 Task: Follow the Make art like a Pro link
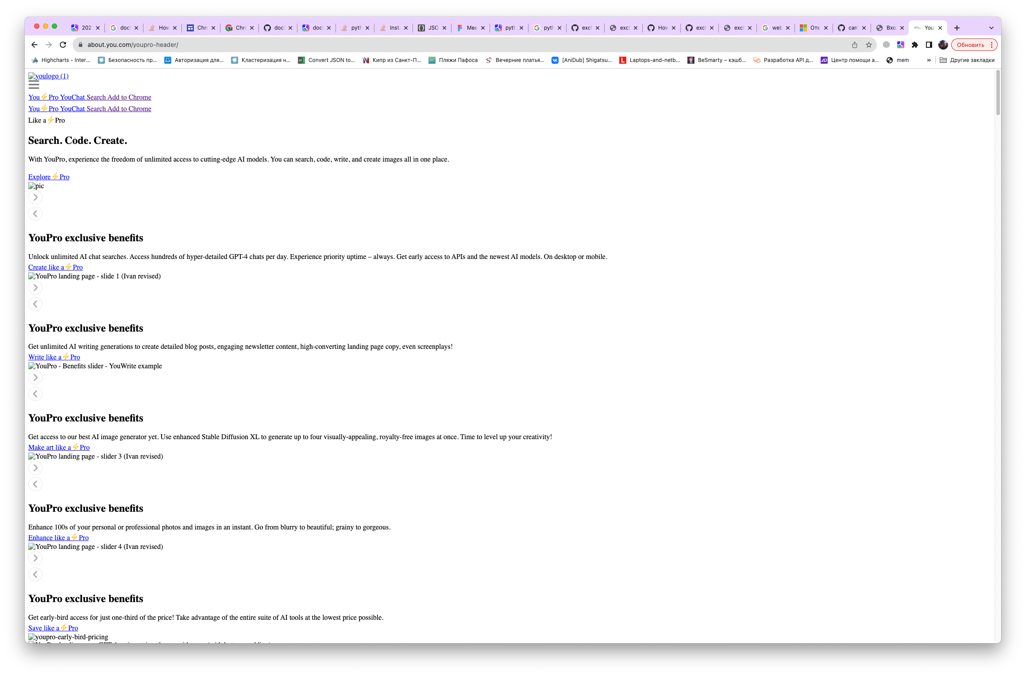tap(59, 447)
